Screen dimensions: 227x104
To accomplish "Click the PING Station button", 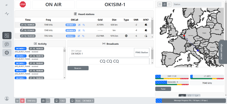I will coord(142,52).
